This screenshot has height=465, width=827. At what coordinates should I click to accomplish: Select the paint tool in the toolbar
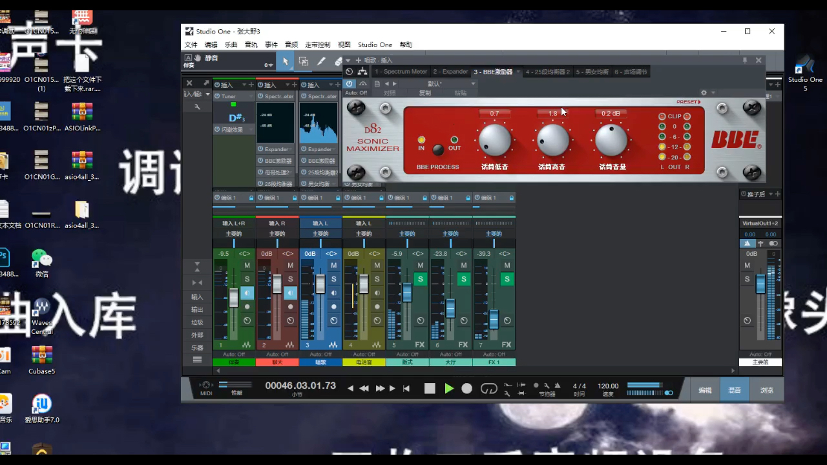coord(320,60)
